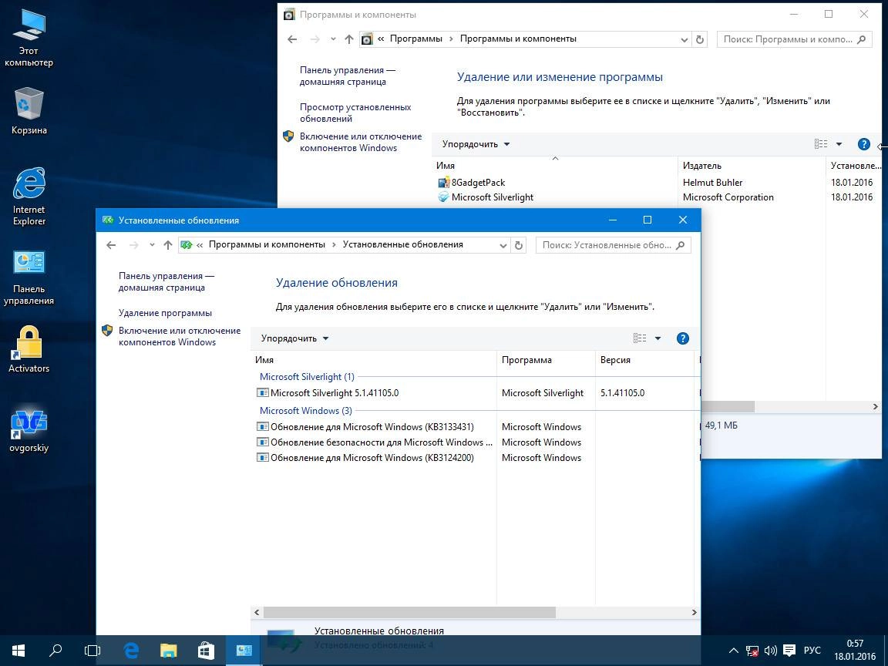888x666 pixels.
Task: Go up one level in Установленные обновления window
Action: click(167, 244)
